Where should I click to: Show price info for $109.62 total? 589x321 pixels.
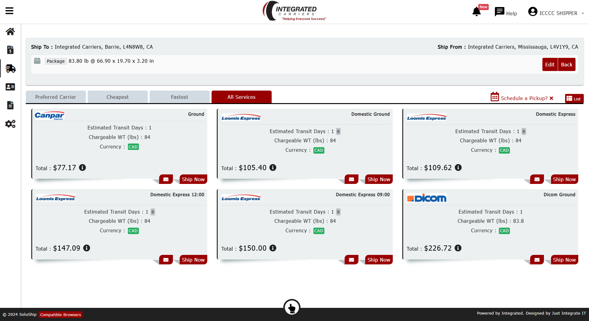(458, 167)
